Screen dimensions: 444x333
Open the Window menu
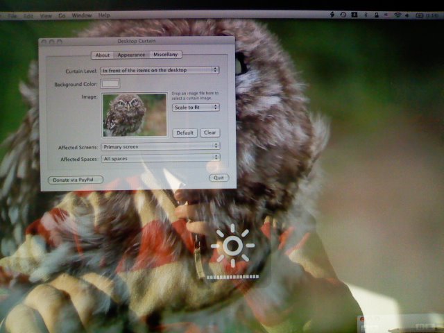82,15
